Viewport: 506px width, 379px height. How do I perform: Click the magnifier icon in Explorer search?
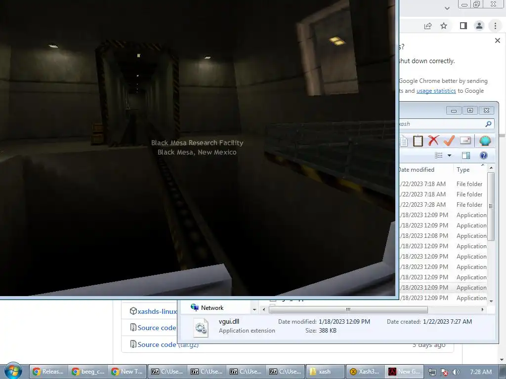click(x=488, y=124)
